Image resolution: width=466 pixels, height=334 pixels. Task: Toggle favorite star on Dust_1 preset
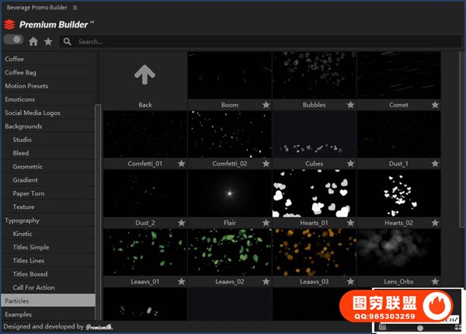tap(435, 164)
